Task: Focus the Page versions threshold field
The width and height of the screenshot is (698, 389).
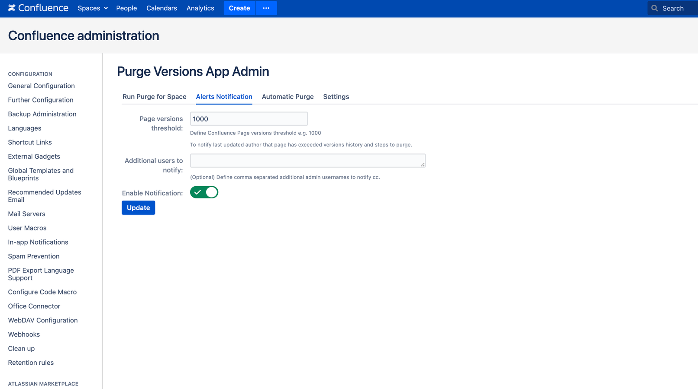Action: click(249, 119)
